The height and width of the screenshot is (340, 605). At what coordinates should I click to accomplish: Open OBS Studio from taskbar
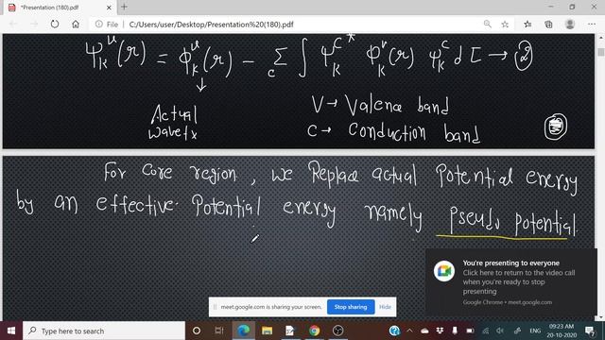click(x=337, y=331)
